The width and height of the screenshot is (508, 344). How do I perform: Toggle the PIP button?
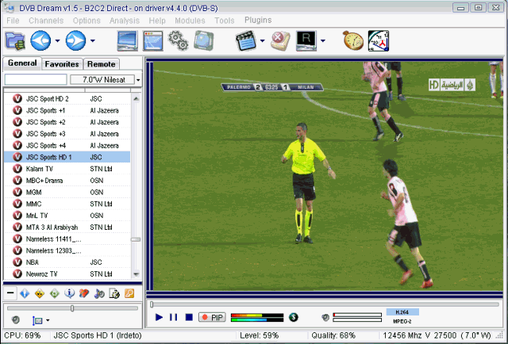pyautogui.click(x=213, y=318)
